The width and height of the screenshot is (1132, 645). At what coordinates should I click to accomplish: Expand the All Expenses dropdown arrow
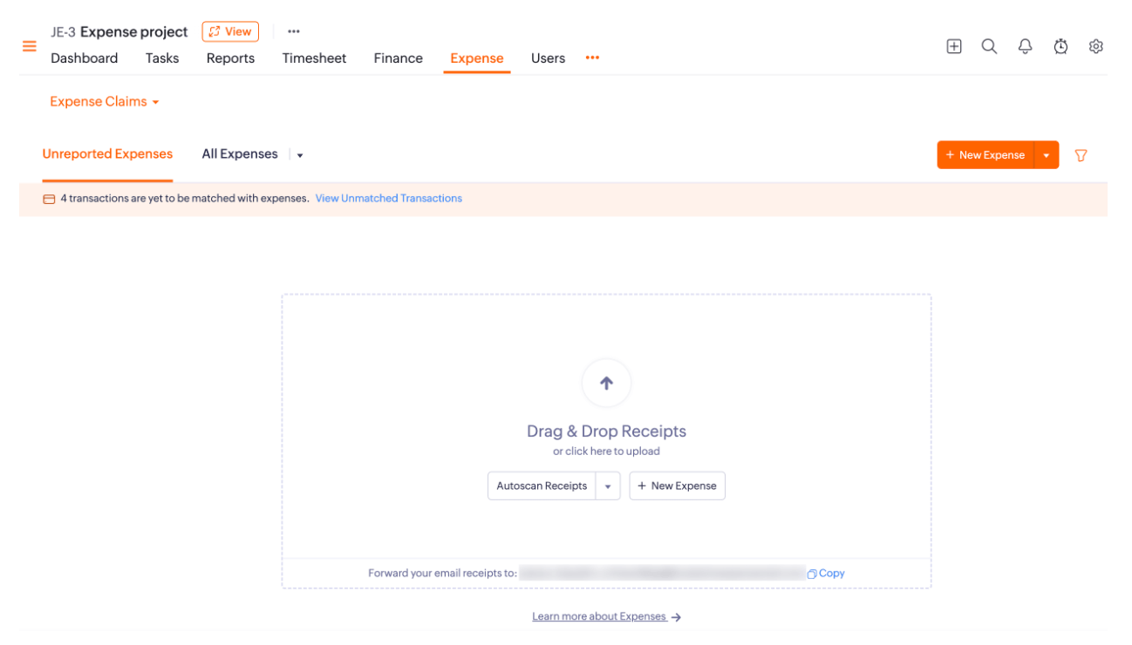click(x=298, y=154)
